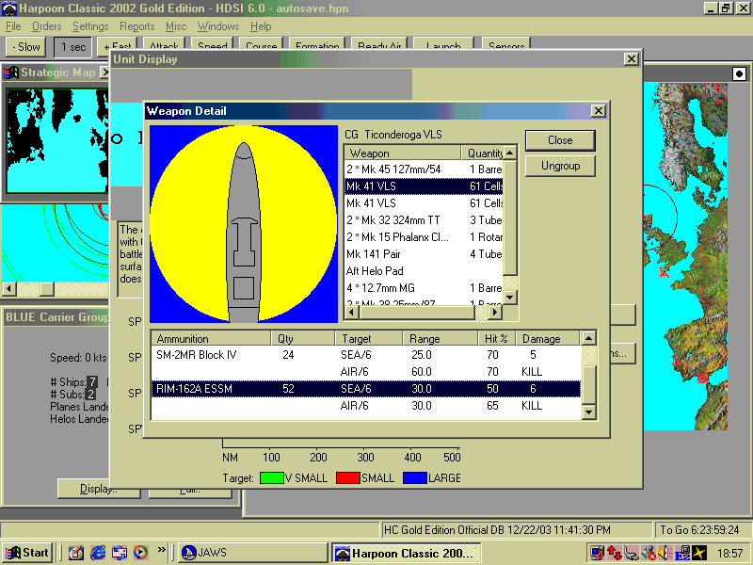This screenshot has height=565, width=753.
Task: Click the red SMALL target swatch
Action: coord(348,478)
